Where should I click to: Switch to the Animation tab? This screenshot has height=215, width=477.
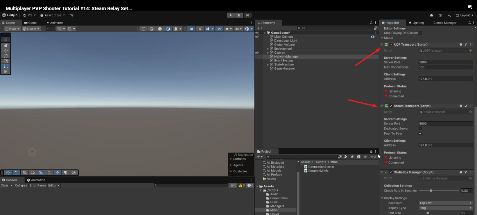tap(36, 180)
